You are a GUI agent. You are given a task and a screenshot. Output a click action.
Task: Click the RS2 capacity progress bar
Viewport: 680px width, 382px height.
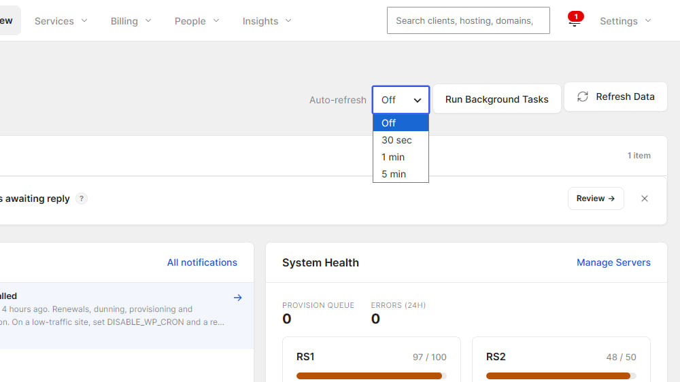coord(561,376)
